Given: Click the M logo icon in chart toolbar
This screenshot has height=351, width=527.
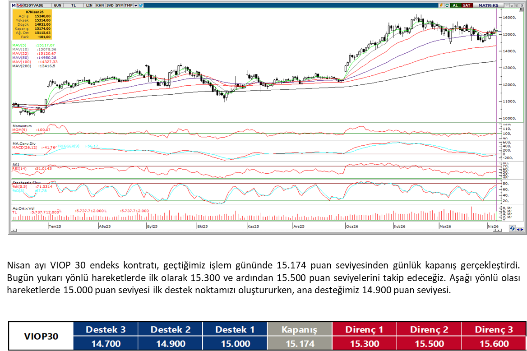Looking at the screenshot, I should (14, 5).
